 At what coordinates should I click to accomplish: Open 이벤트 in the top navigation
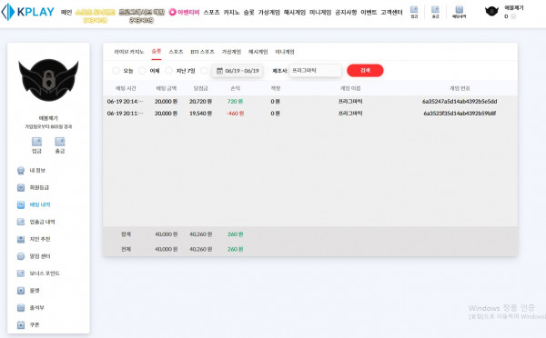click(x=369, y=12)
